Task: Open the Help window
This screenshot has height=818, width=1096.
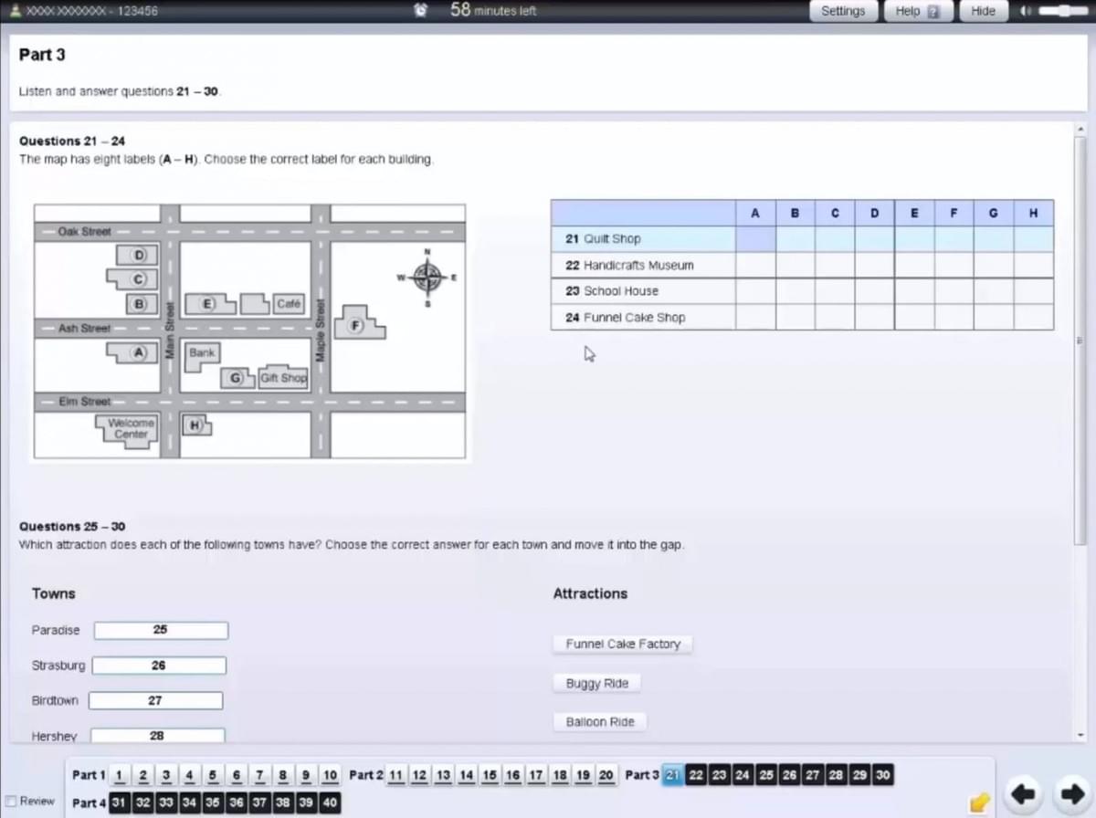Action: [x=918, y=11]
